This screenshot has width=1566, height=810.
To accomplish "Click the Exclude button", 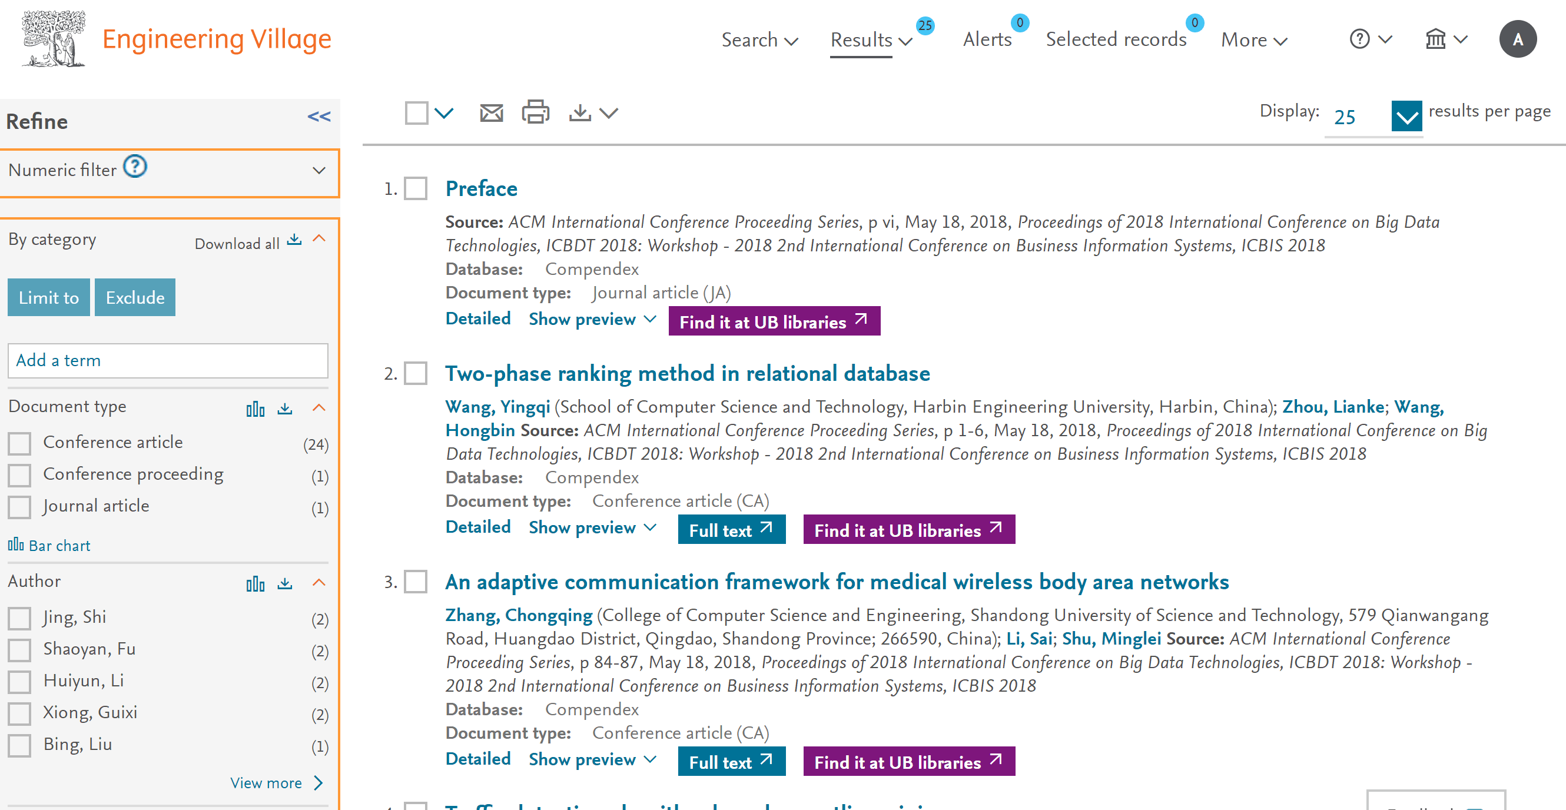I will 135,298.
